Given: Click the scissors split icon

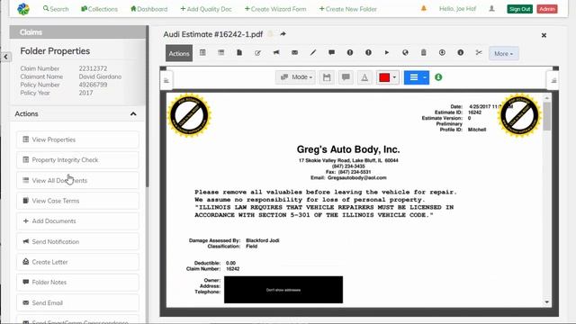Looking at the screenshot, I should (479, 53).
